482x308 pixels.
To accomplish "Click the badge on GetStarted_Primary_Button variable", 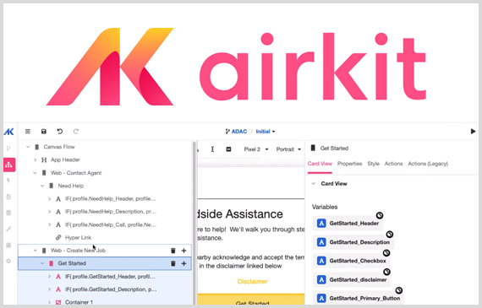I will point(398,290).
